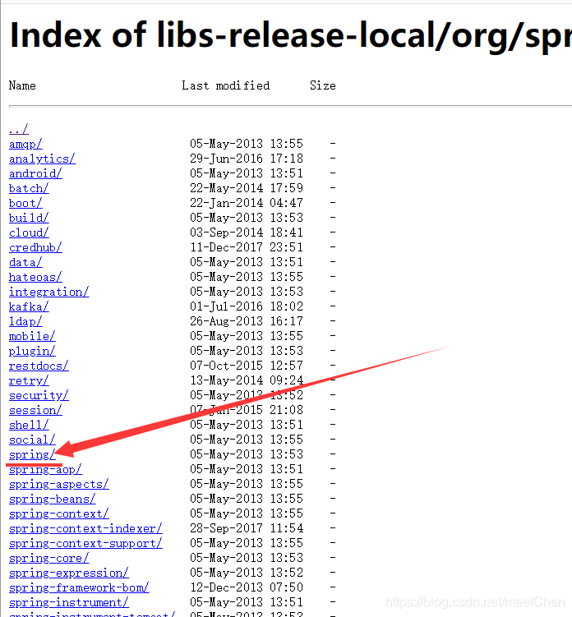
Task: Go to the build/ folder
Action: pyautogui.click(x=28, y=218)
